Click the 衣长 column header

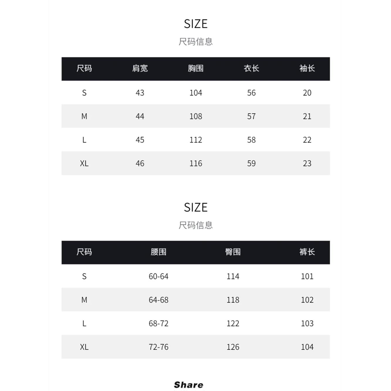pyautogui.click(x=251, y=68)
